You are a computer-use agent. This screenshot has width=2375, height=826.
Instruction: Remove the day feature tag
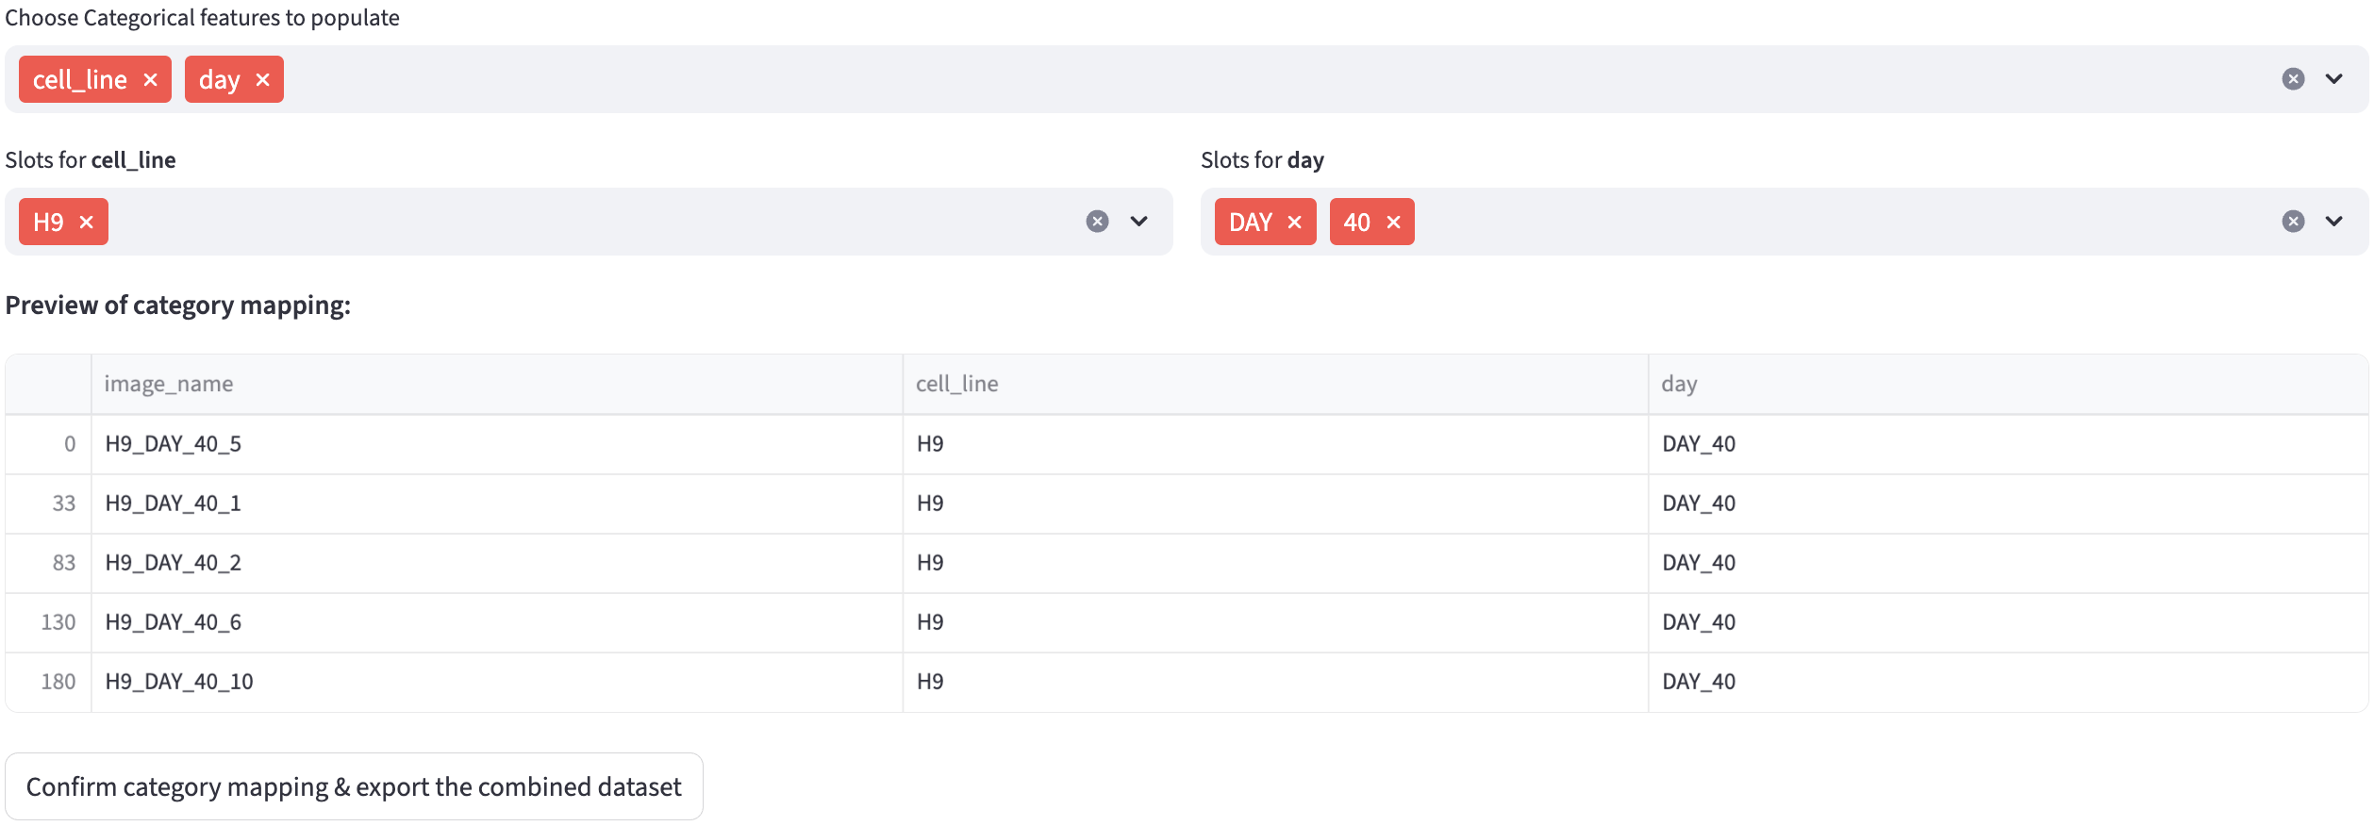(263, 80)
